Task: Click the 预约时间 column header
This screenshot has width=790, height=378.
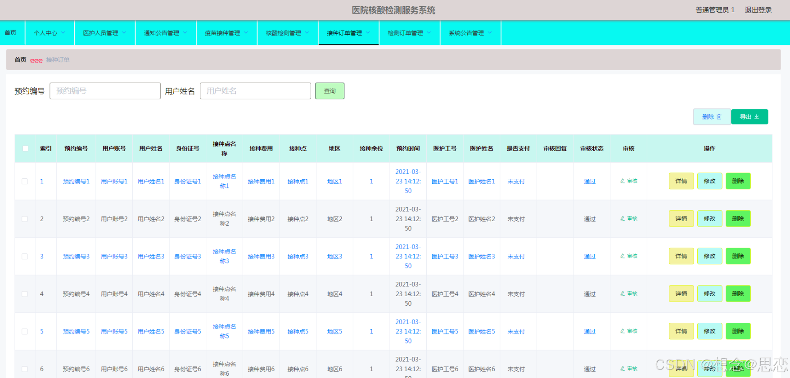Action: coord(408,148)
